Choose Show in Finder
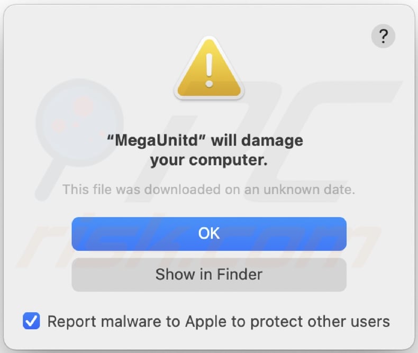 pos(209,274)
